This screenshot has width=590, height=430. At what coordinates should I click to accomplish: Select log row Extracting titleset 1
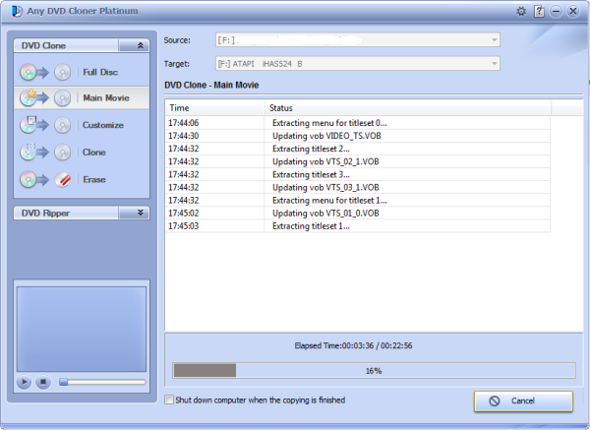click(x=358, y=226)
